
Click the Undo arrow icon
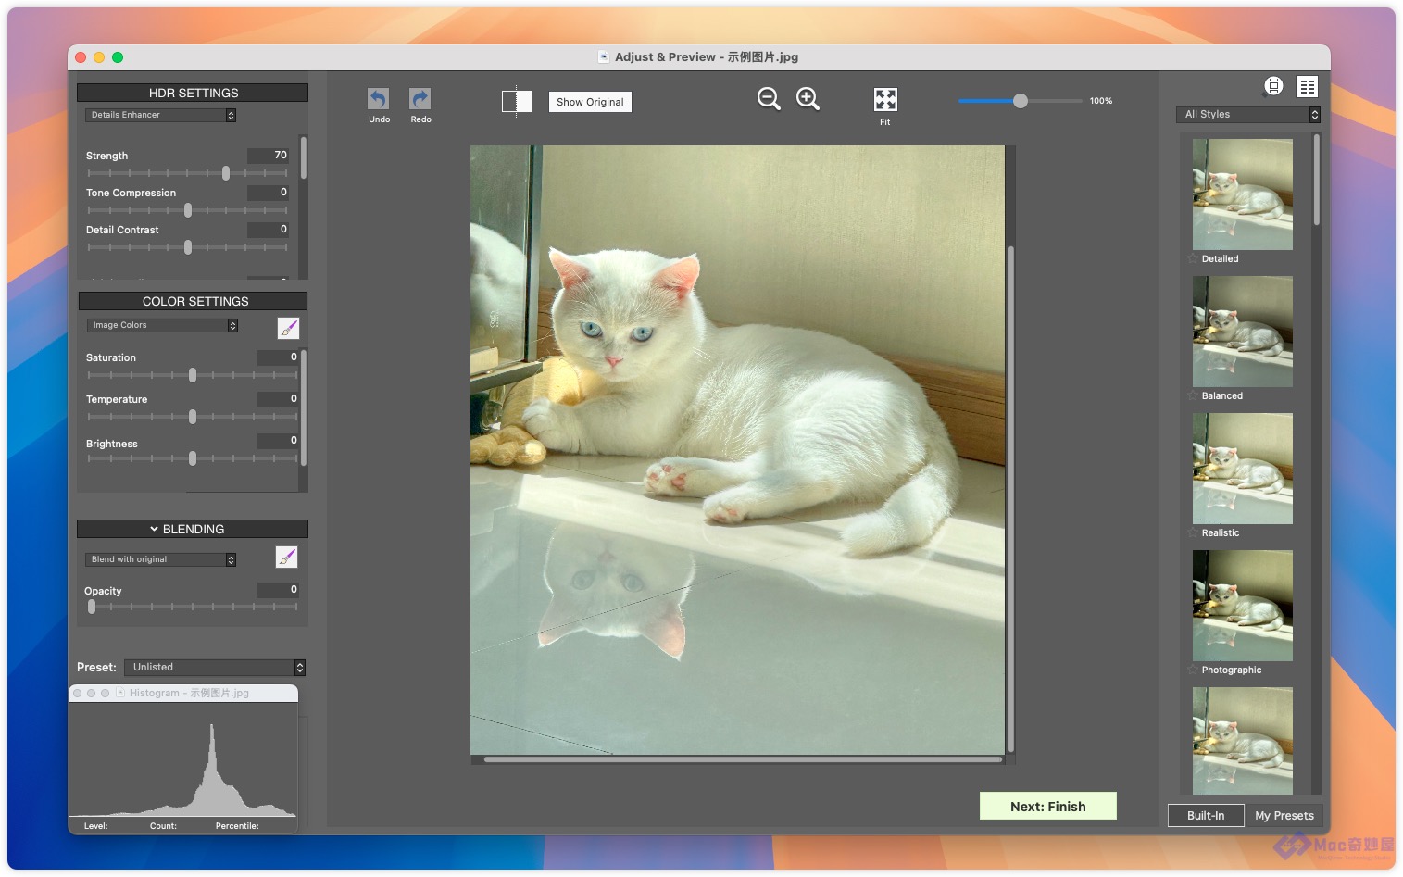pos(378,99)
